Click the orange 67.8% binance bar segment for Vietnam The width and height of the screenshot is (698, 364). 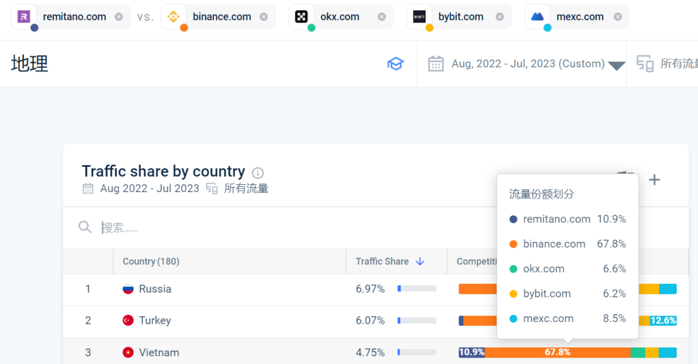click(x=557, y=352)
